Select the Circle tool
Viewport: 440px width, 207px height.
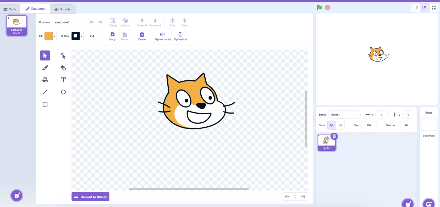coord(63,92)
